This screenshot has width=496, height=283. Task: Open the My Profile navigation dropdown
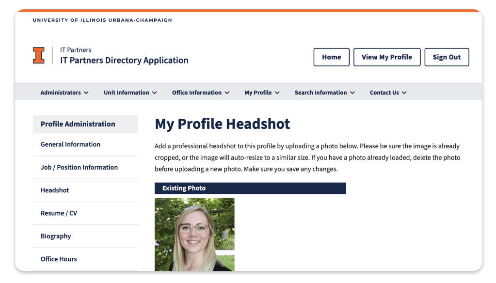coord(262,93)
